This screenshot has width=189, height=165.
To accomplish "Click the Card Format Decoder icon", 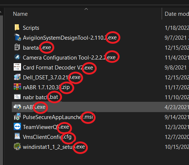I will tap(17, 67).
